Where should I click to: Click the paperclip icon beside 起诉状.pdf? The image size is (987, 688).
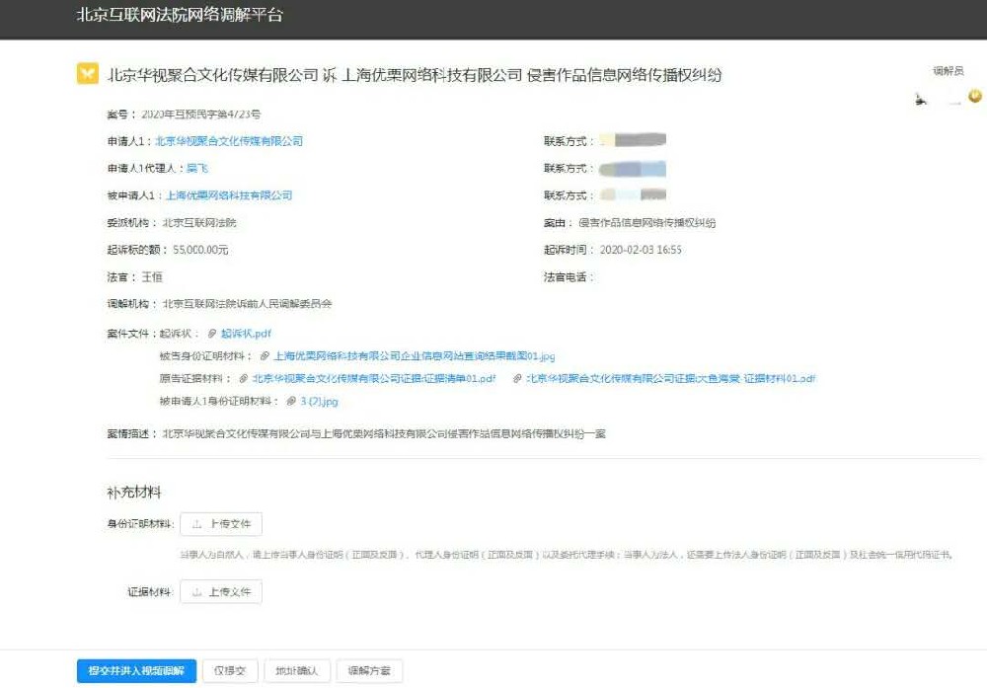click(211, 335)
